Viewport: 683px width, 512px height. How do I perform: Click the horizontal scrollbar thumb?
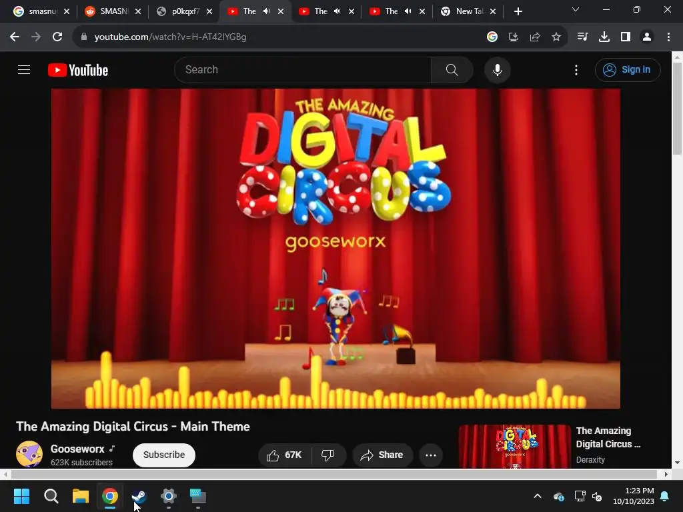[x=334, y=474]
